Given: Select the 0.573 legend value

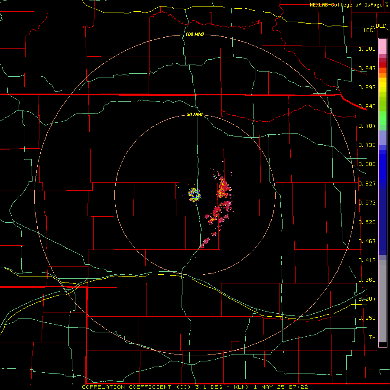Looking at the screenshot, I should coord(367,203).
